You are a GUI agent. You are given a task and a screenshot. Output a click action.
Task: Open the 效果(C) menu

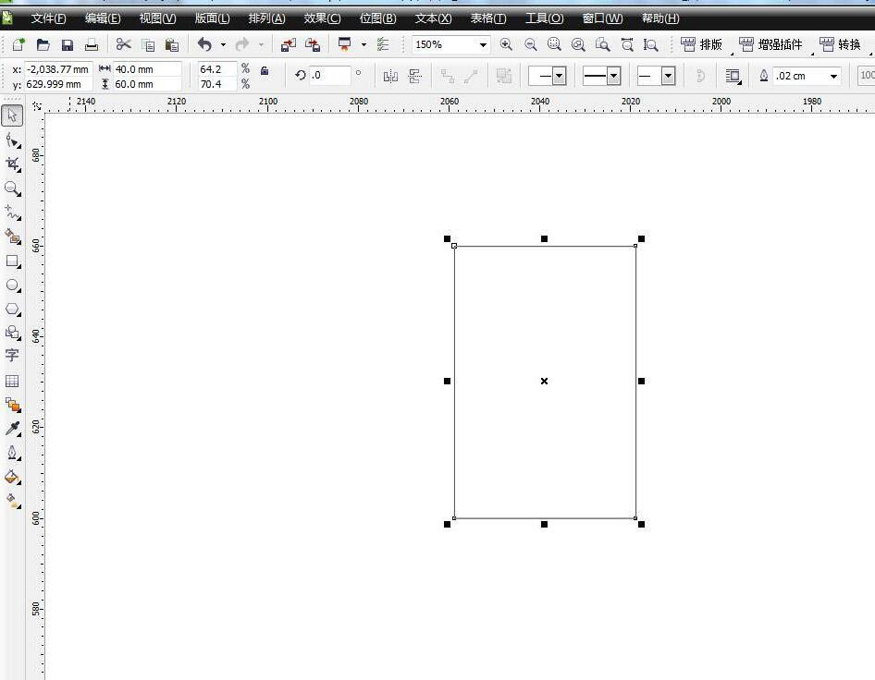coord(322,18)
